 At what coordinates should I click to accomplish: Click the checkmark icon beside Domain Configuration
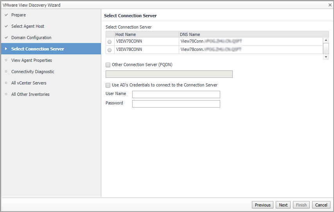pos(6,38)
